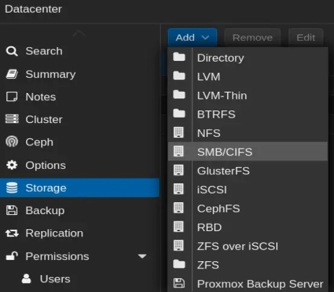Open the Add dropdown chevron
Image resolution: width=334 pixels, height=292 pixels.
click(x=206, y=38)
